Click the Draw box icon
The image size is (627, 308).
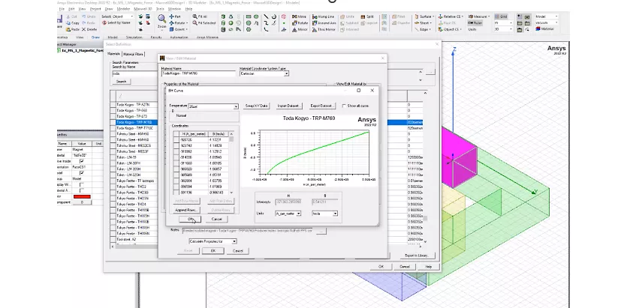224,16
